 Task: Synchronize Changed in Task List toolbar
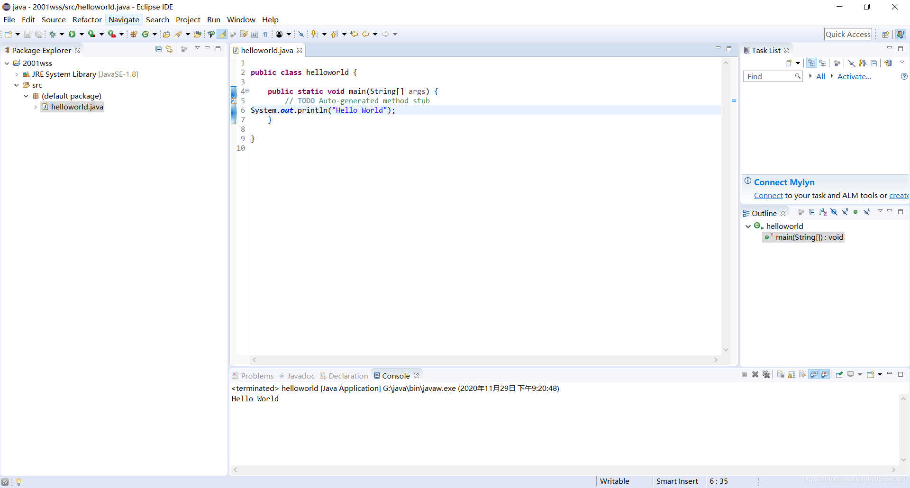888,63
